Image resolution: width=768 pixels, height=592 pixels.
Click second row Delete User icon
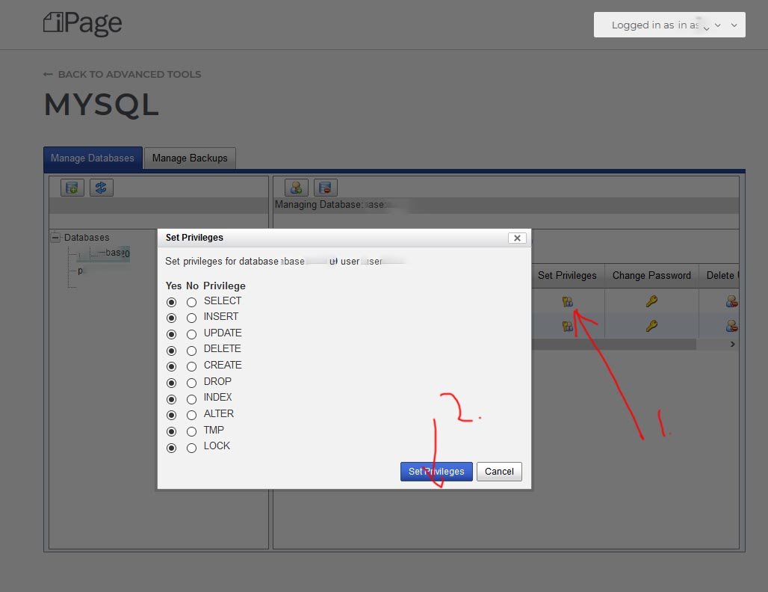(731, 325)
